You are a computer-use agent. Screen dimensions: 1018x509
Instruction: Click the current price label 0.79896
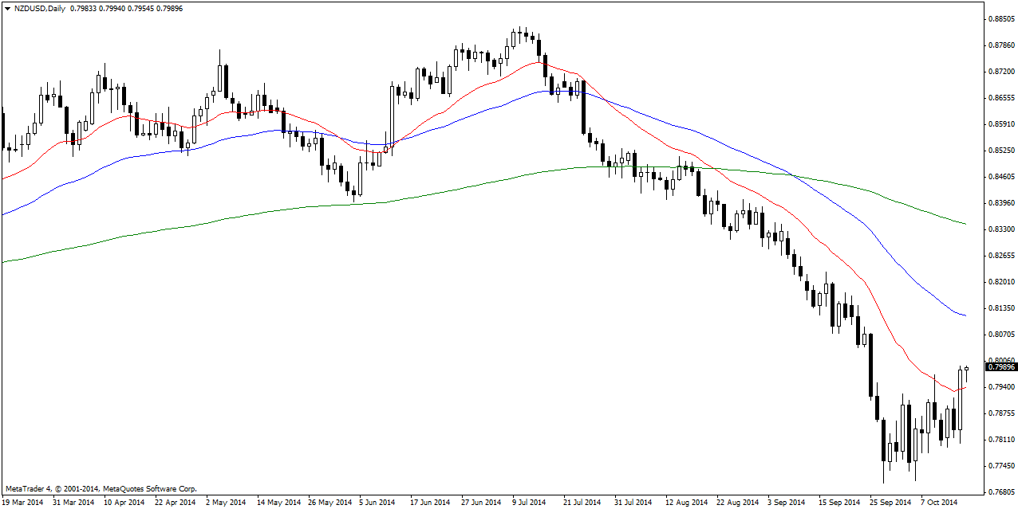click(x=1000, y=367)
